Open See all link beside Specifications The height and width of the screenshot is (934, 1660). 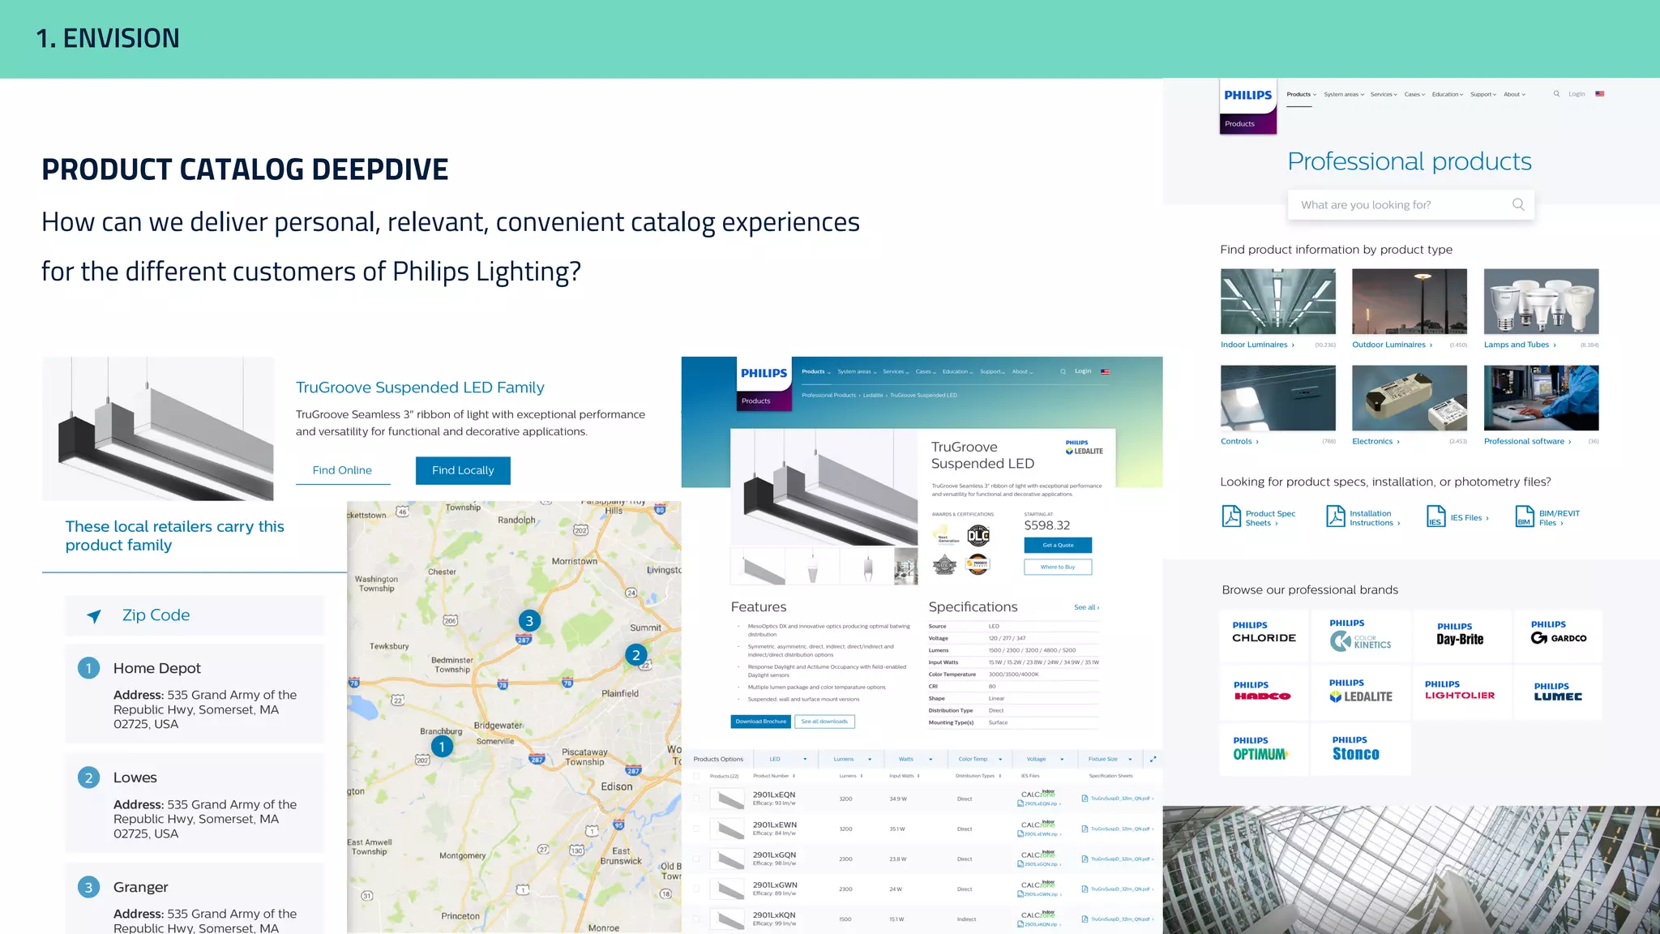1086,607
